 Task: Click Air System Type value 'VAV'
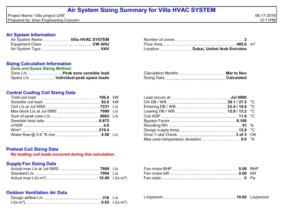(105, 49)
